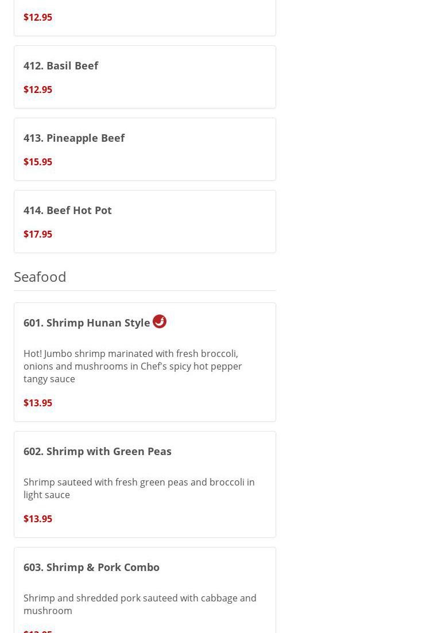Screen dimensions: 442x633
Task: Click the cut-off price below Shrimp & Pork Combo description
Action: click(38, 631)
